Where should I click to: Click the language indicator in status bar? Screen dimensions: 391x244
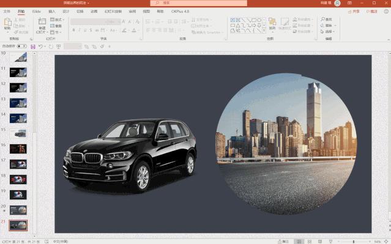tap(61, 242)
